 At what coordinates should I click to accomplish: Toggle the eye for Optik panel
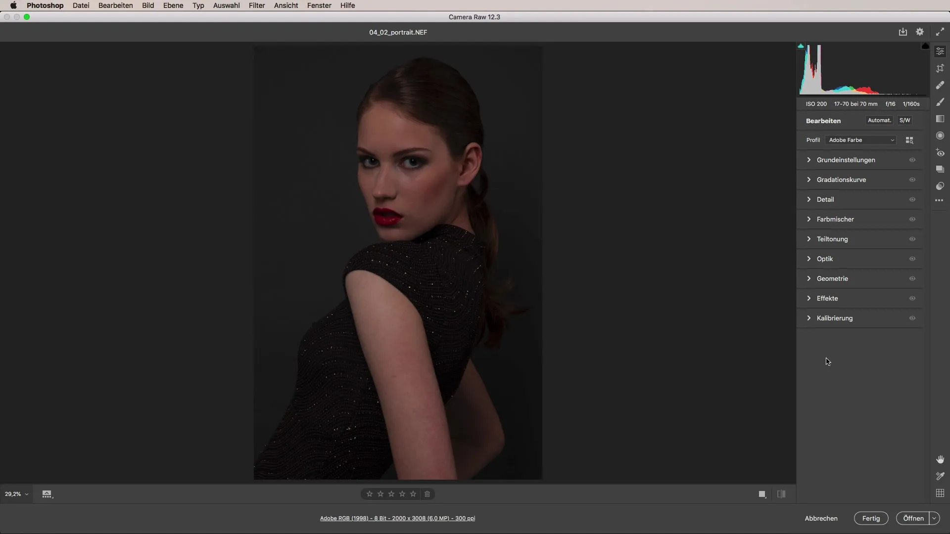[912, 259]
